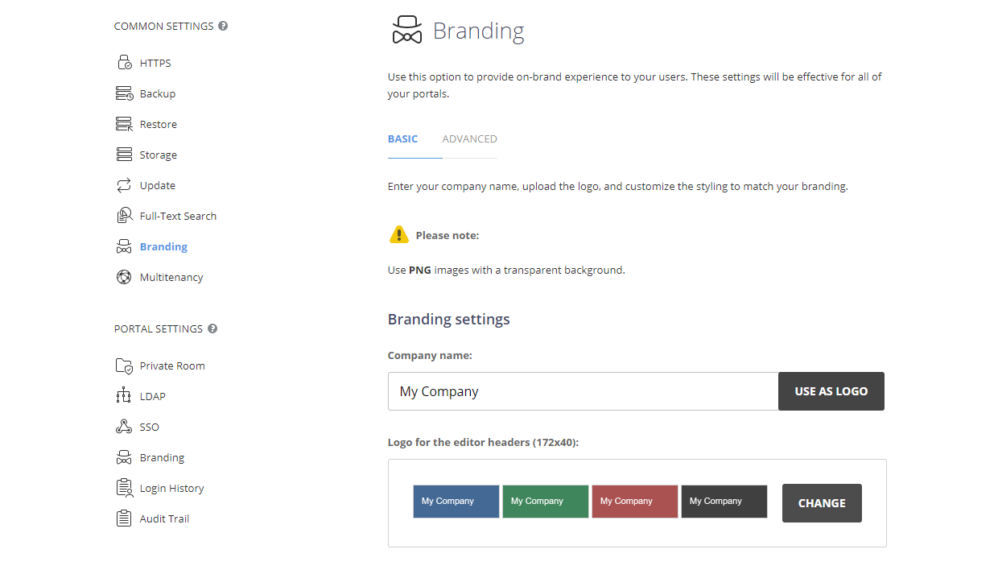Select the LDAP icon under Portal Settings
998x570 pixels.
click(124, 395)
